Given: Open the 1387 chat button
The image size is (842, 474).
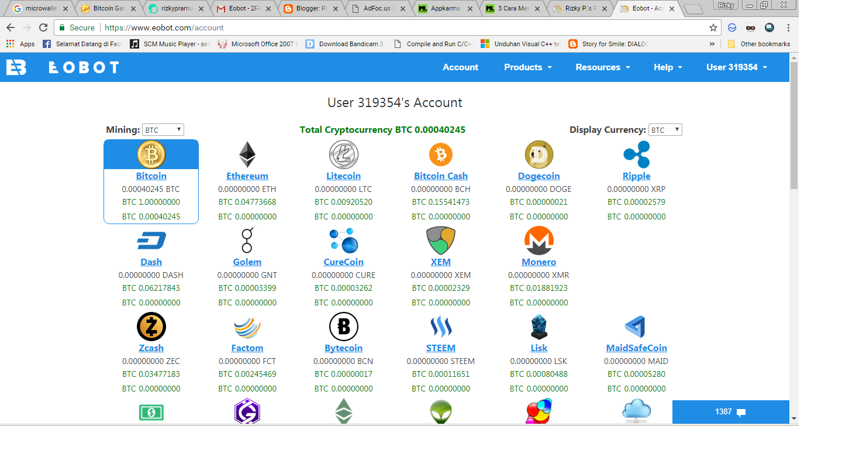Looking at the screenshot, I should coord(730,411).
